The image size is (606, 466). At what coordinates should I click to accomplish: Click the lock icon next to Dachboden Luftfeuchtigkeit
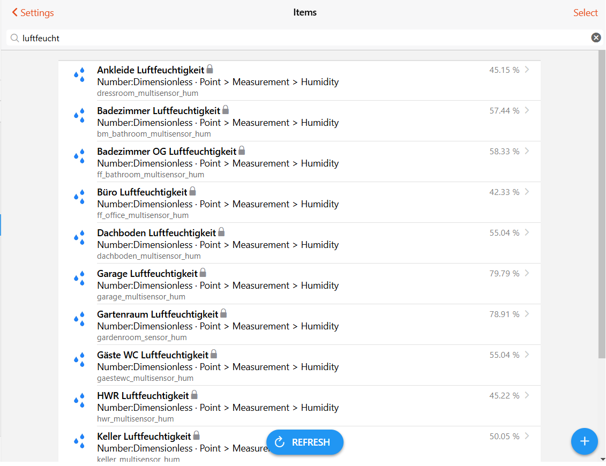point(221,232)
